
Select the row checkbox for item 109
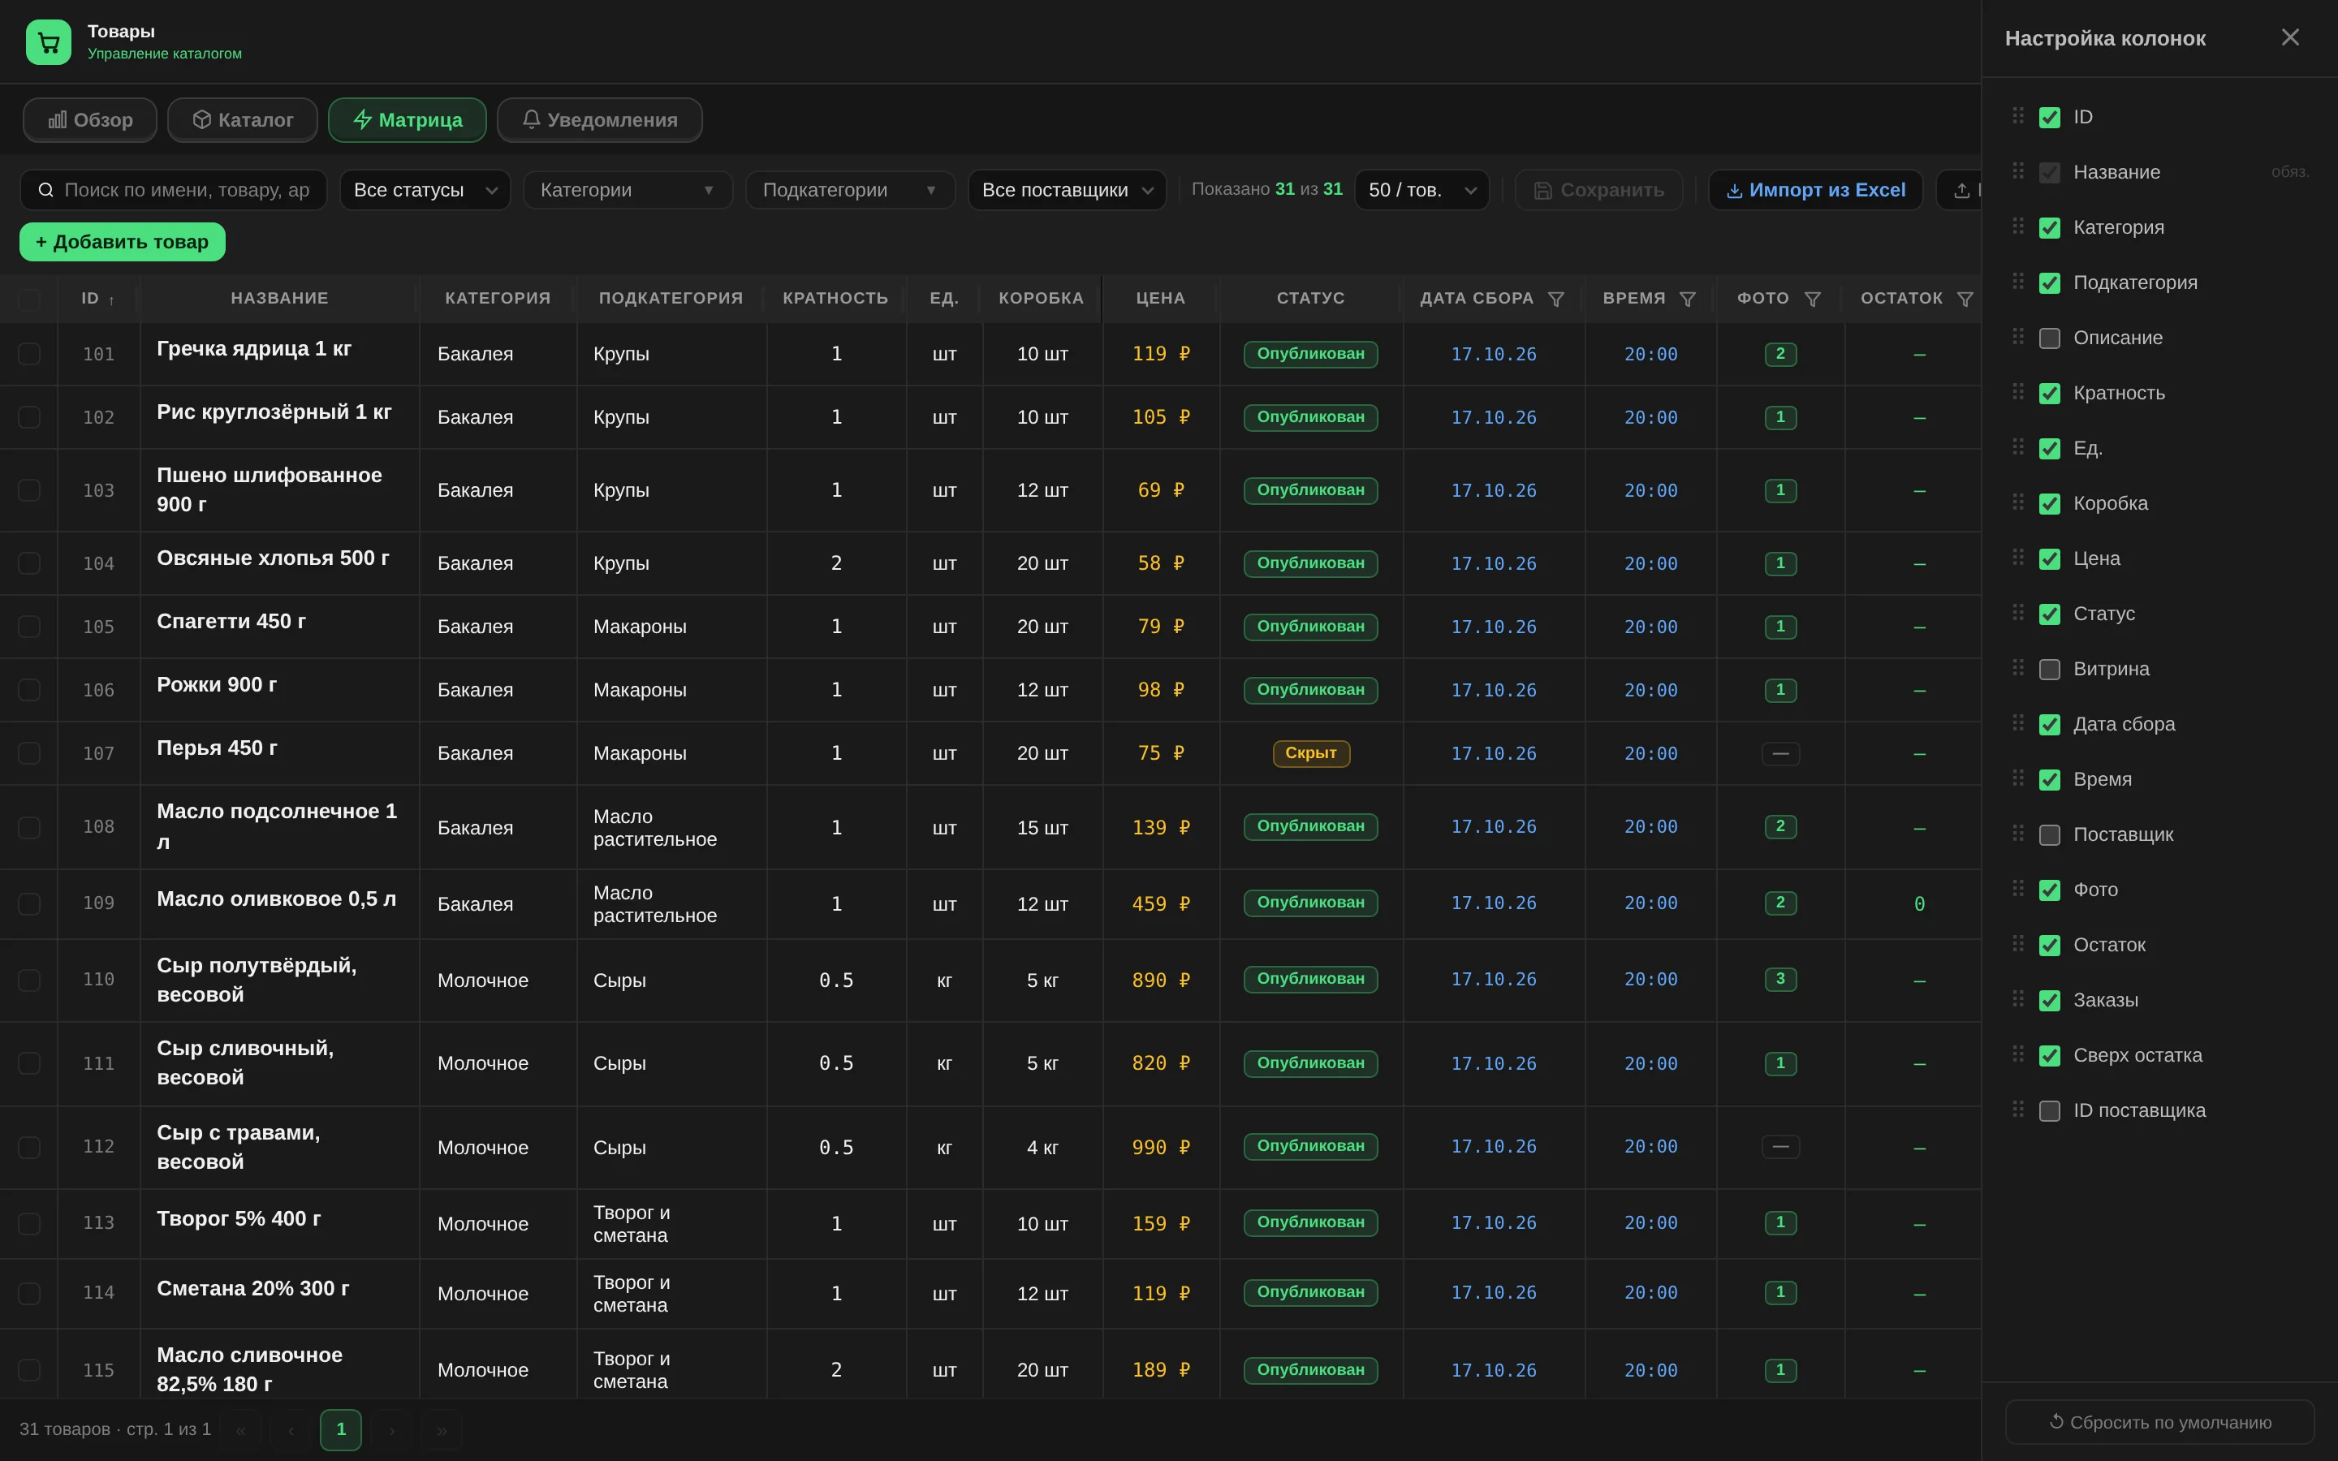click(x=29, y=903)
